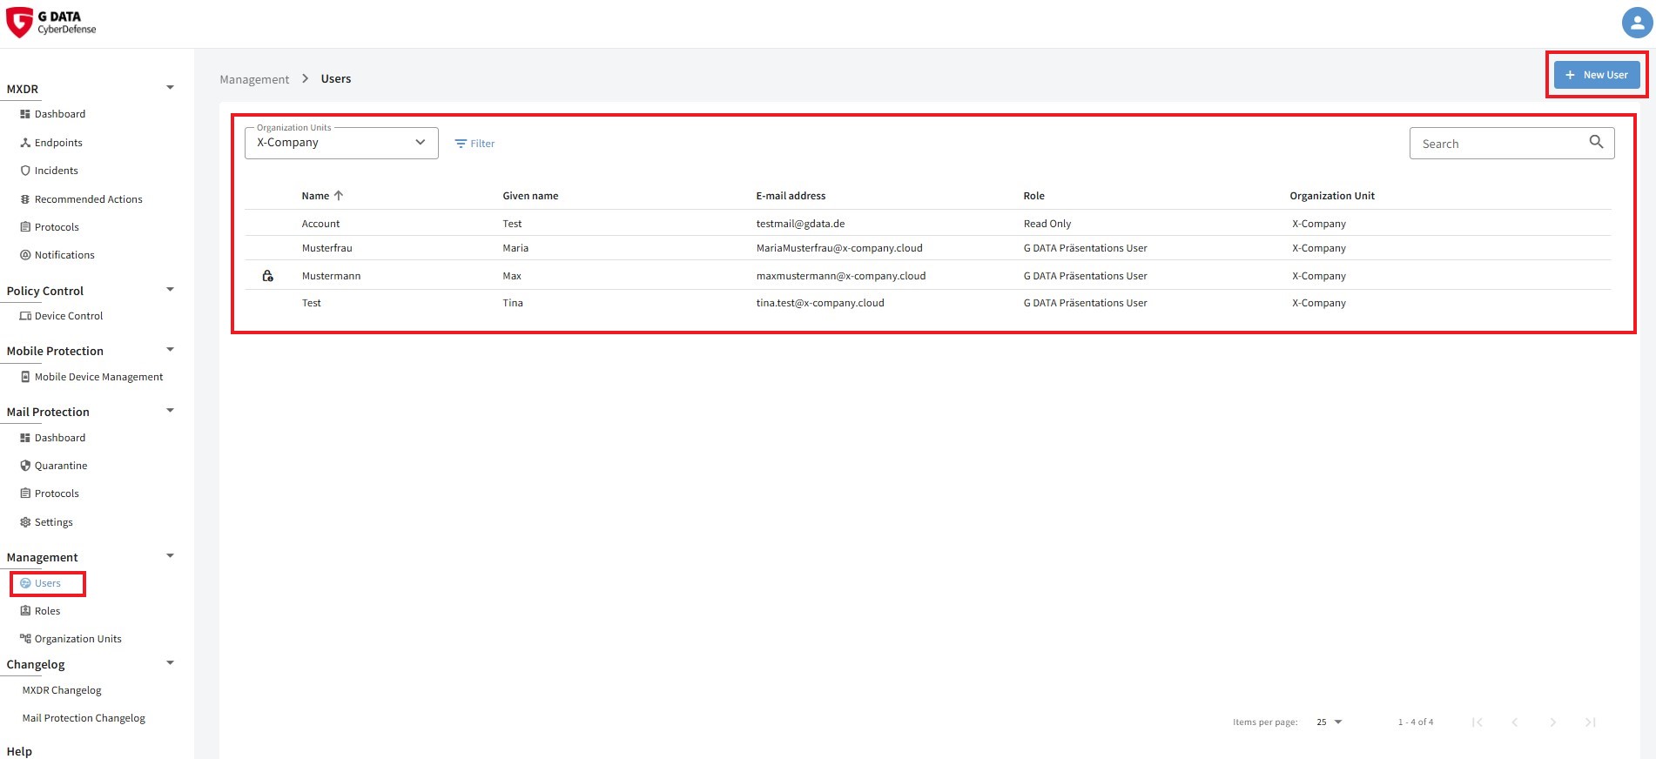Select Device Control in the sidebar
The width and height of the screenshot is (1656, 759).
click(x=68, y=316)
